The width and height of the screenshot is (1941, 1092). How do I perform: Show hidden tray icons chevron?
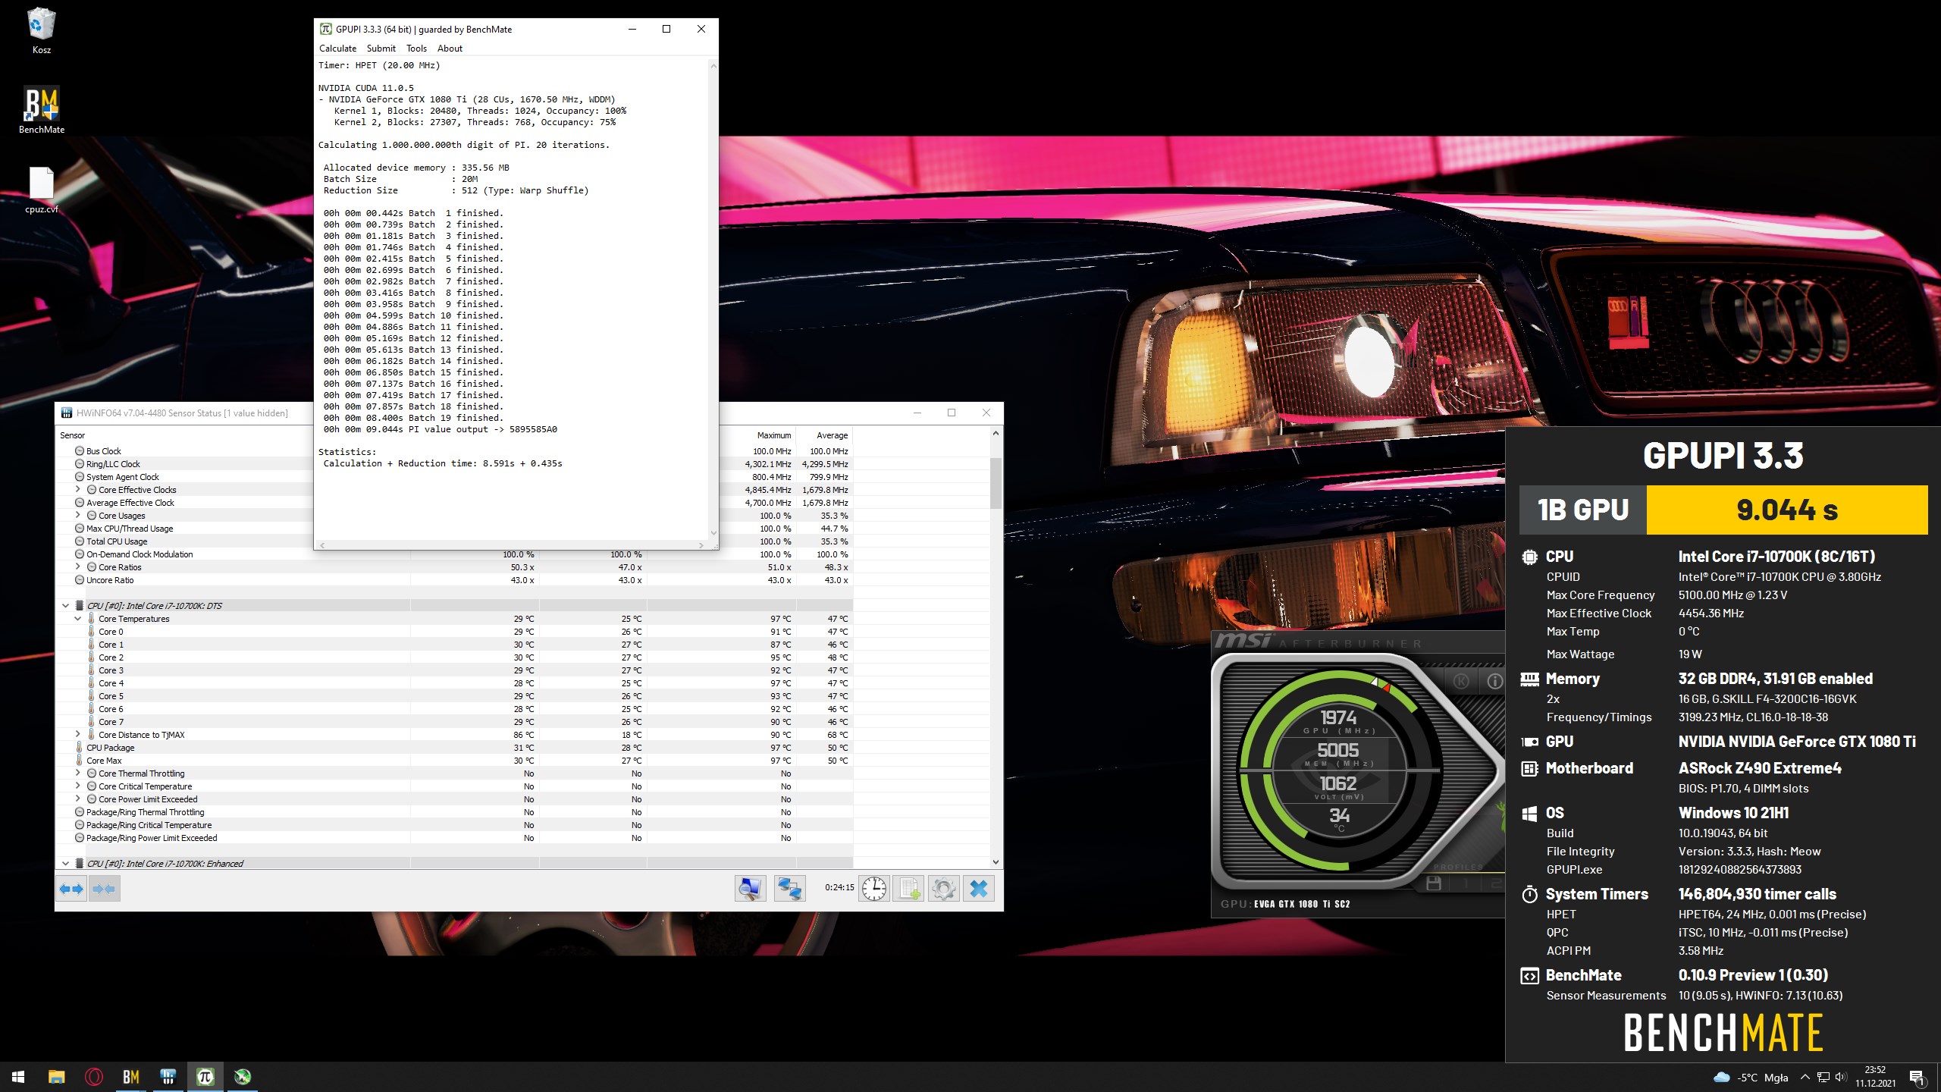(x=1805, y=1078)
